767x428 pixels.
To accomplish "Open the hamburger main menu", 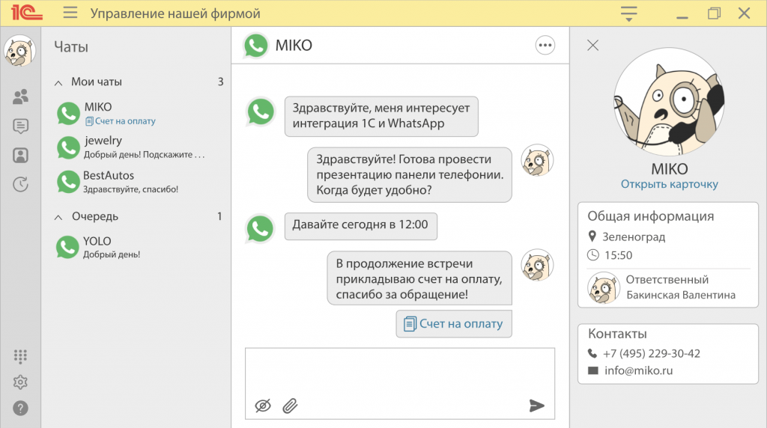I will click(70, 13).
